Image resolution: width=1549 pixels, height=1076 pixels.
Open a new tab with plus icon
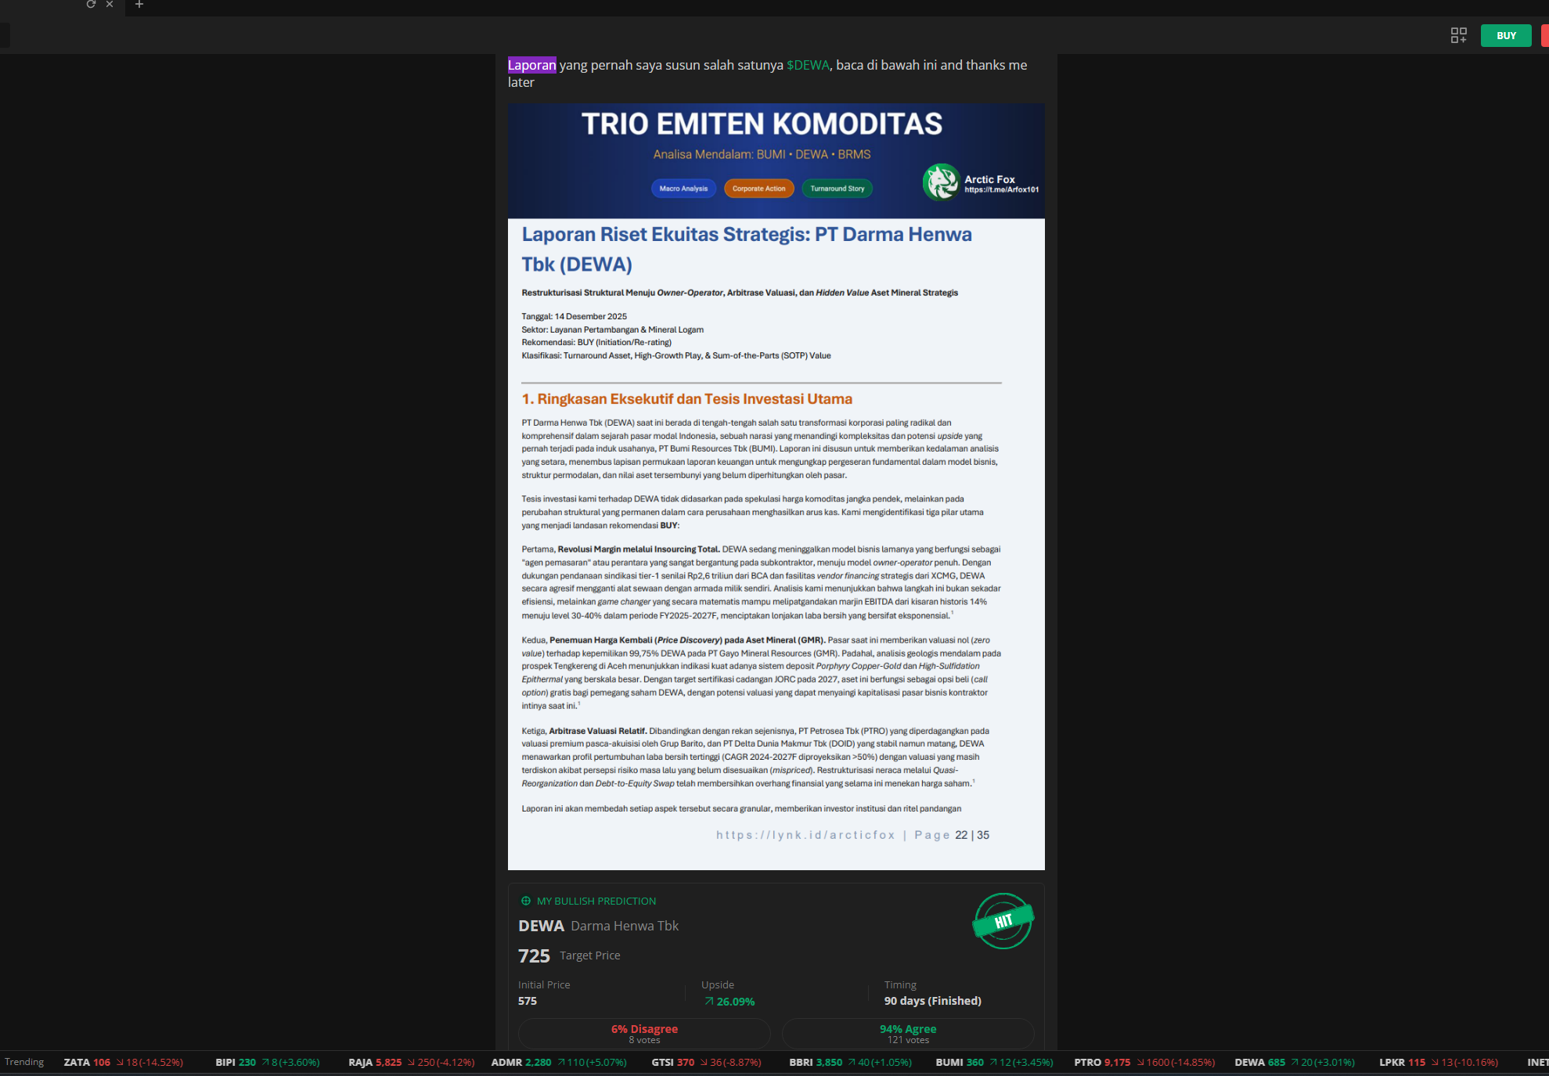(139, 5)
